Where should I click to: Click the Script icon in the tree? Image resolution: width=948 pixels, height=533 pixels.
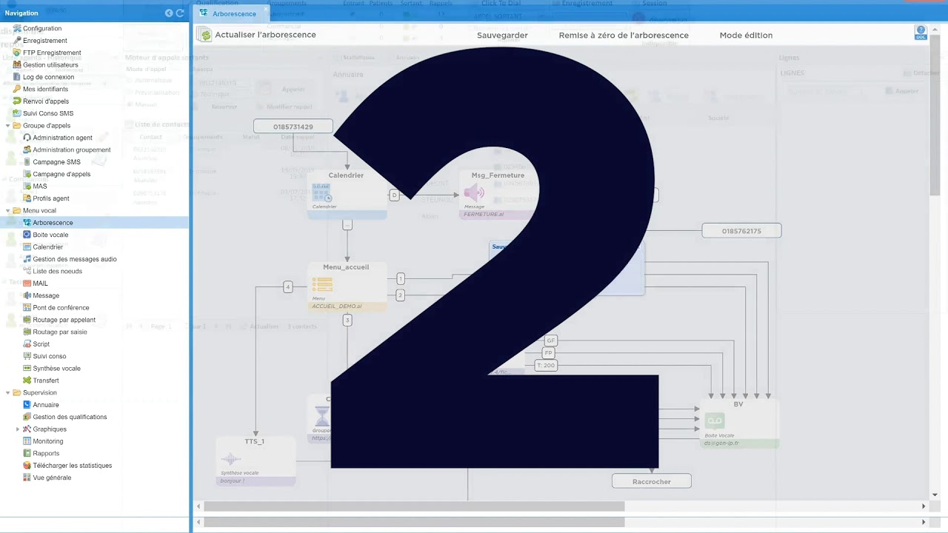27,343
